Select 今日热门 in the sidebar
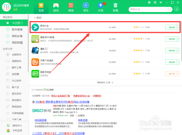The height and width of the screenshot is (135, 182). click(x=14, y=23)
